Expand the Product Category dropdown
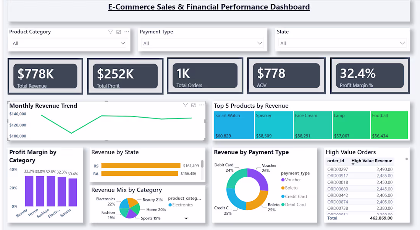420x230 pixels. coord(123,43)
